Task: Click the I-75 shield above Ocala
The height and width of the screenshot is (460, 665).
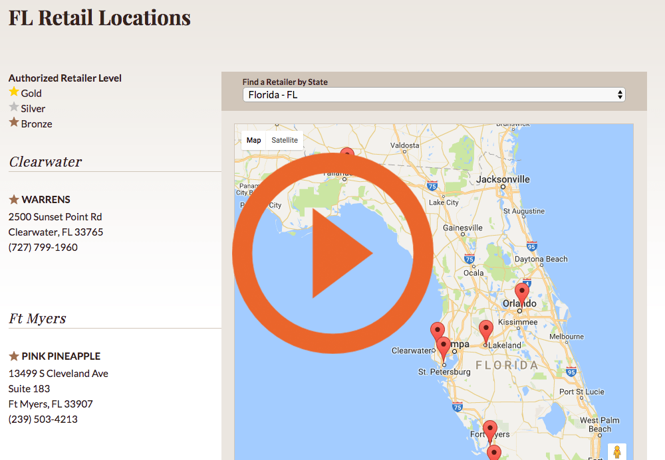Action: (x=469, y=259)
